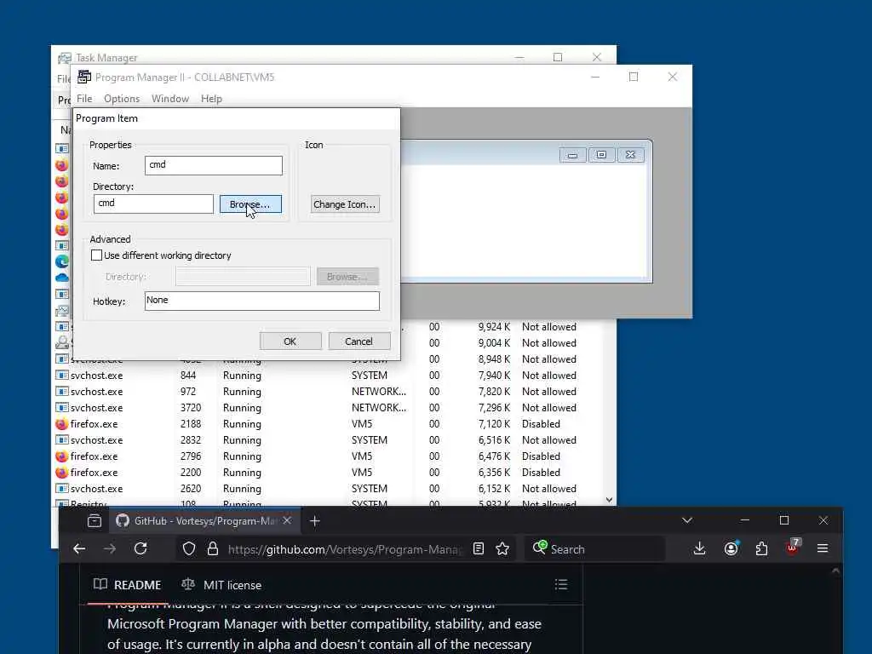This screenshot has height=654, width=872.
Task: Click the GitHub URL address bar
Action: [x=345, y=549]
